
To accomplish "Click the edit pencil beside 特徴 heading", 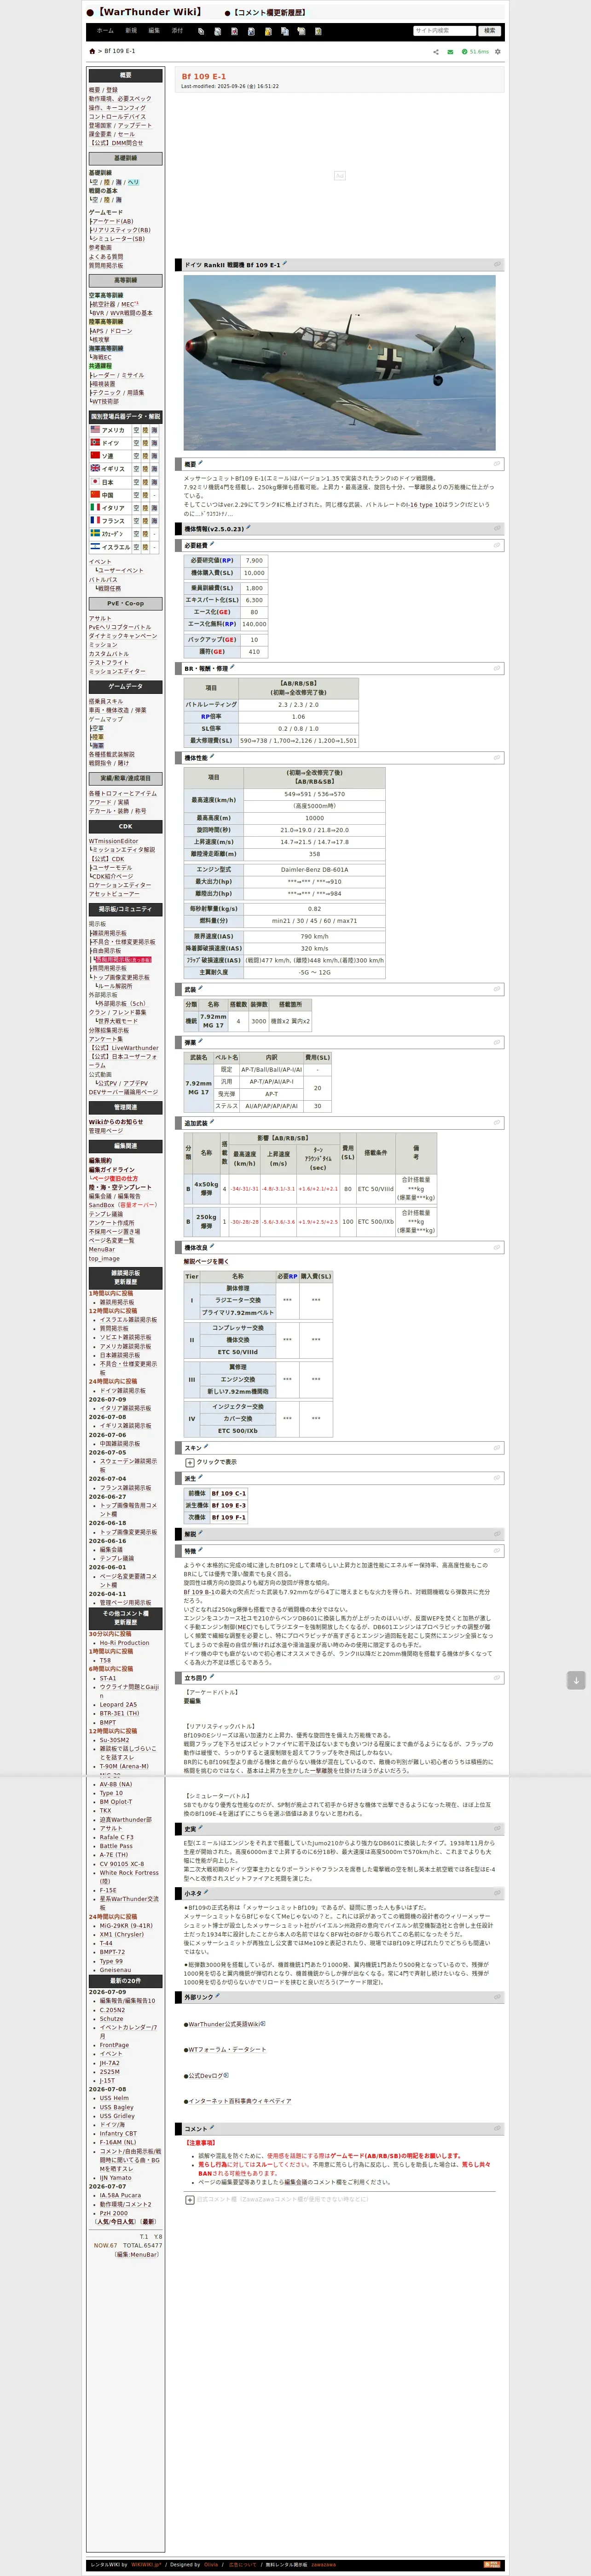I will pyautogui.click(x=201, y=1550).
